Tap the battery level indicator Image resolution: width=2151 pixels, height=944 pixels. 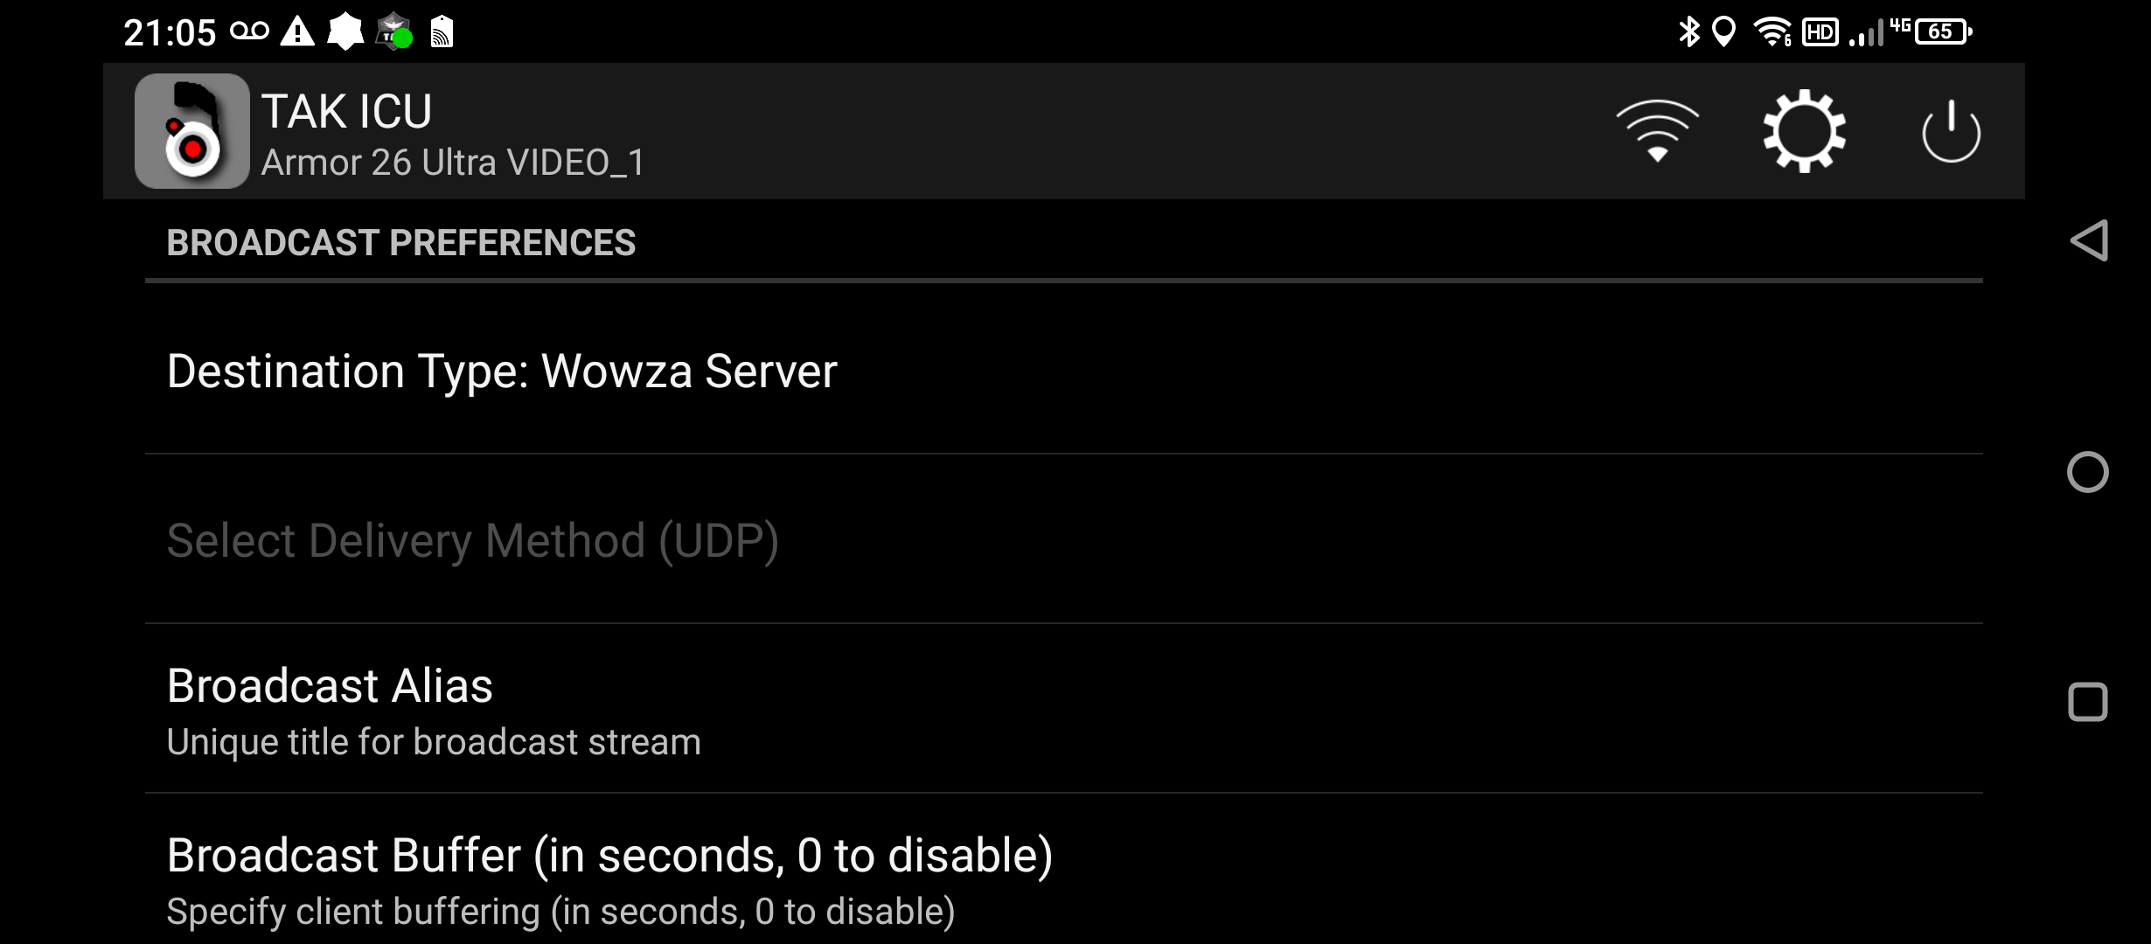tap(1942, 32)
